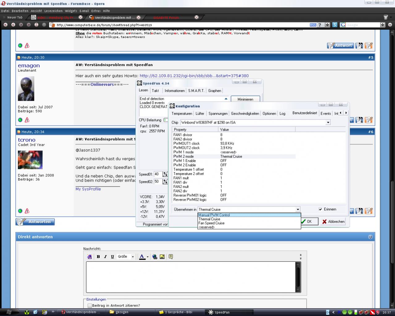Open the Chip selection dropdown
Viewport: 395px width, 316px height.
(328, 123)
